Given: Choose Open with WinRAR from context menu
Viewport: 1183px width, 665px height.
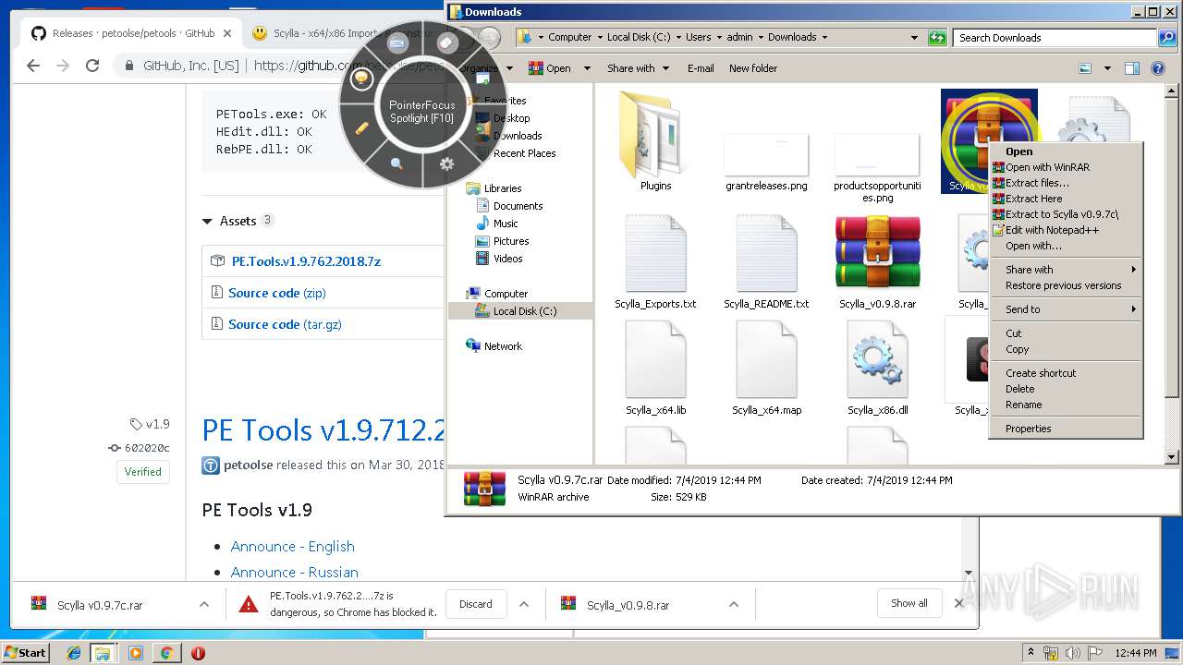Looking at the screenshot, I should pyautogui.click(x=1065, y=167).
